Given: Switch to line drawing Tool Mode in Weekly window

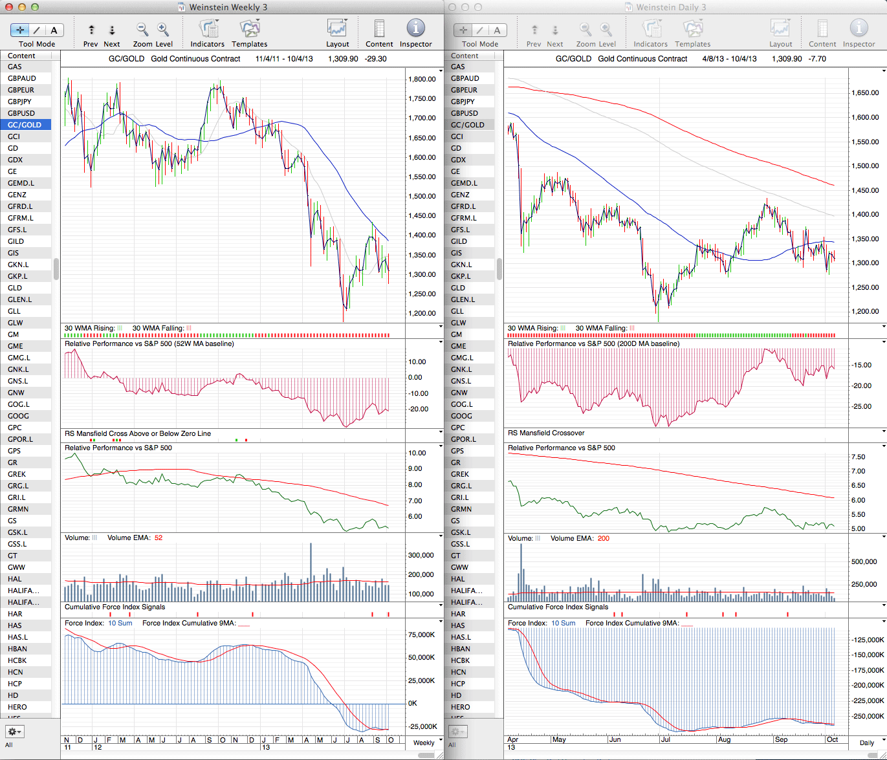Looking at the screenshot, I should [x=37, y=30].
